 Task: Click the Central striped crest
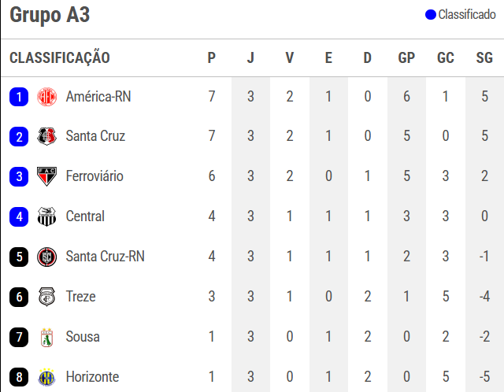[47, 216]
